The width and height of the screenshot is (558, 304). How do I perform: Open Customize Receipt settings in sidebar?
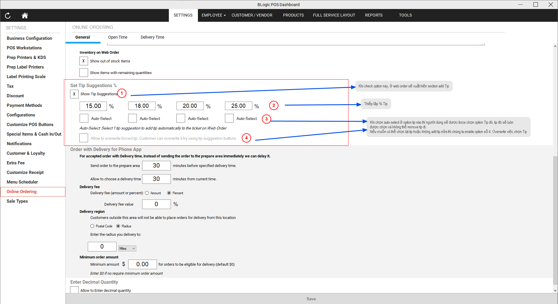coord(25,172)
